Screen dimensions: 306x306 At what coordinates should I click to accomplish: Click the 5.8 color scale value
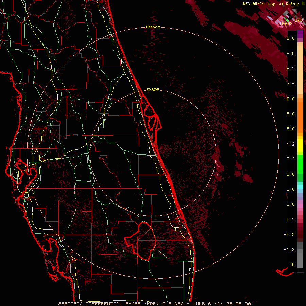291,114
